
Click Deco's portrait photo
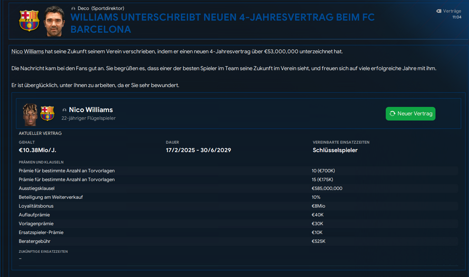click(54, 21)
